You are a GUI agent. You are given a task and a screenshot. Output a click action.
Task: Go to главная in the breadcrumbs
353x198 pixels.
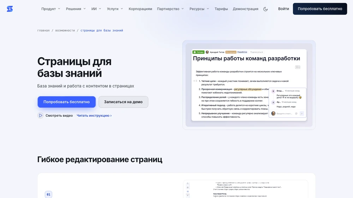click(43, 30)
